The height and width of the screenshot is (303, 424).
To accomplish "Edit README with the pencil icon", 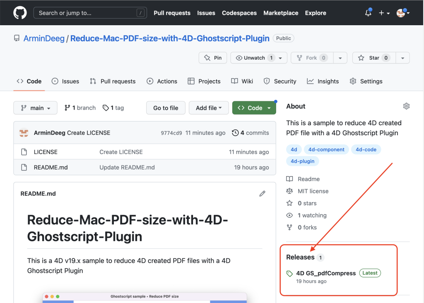I will 262,193.
